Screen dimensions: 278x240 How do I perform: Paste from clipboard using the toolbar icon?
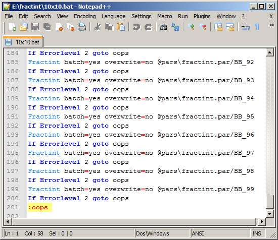click(121, 27)
